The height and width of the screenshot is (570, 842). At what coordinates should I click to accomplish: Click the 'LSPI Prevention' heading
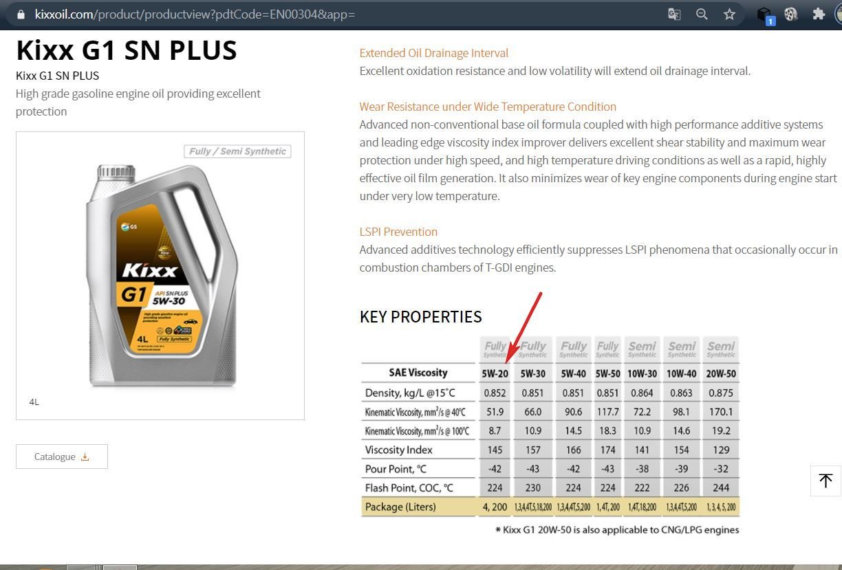[x=398, y=232]
